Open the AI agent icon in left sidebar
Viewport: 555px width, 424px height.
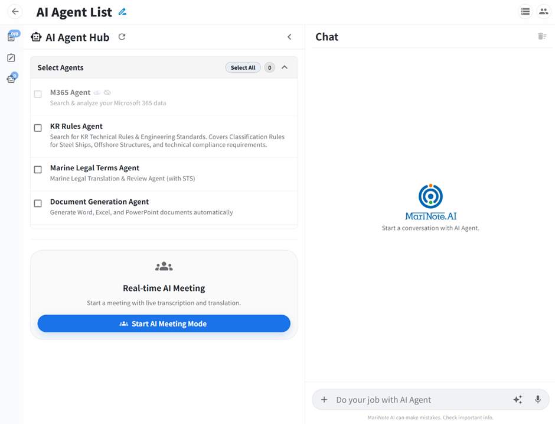click(11, 79)
